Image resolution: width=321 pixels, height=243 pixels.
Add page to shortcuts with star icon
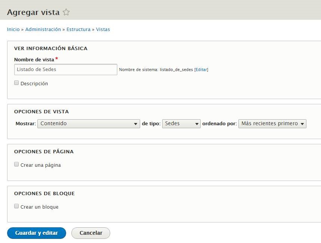pyautogui.click(x=66, y=12)
